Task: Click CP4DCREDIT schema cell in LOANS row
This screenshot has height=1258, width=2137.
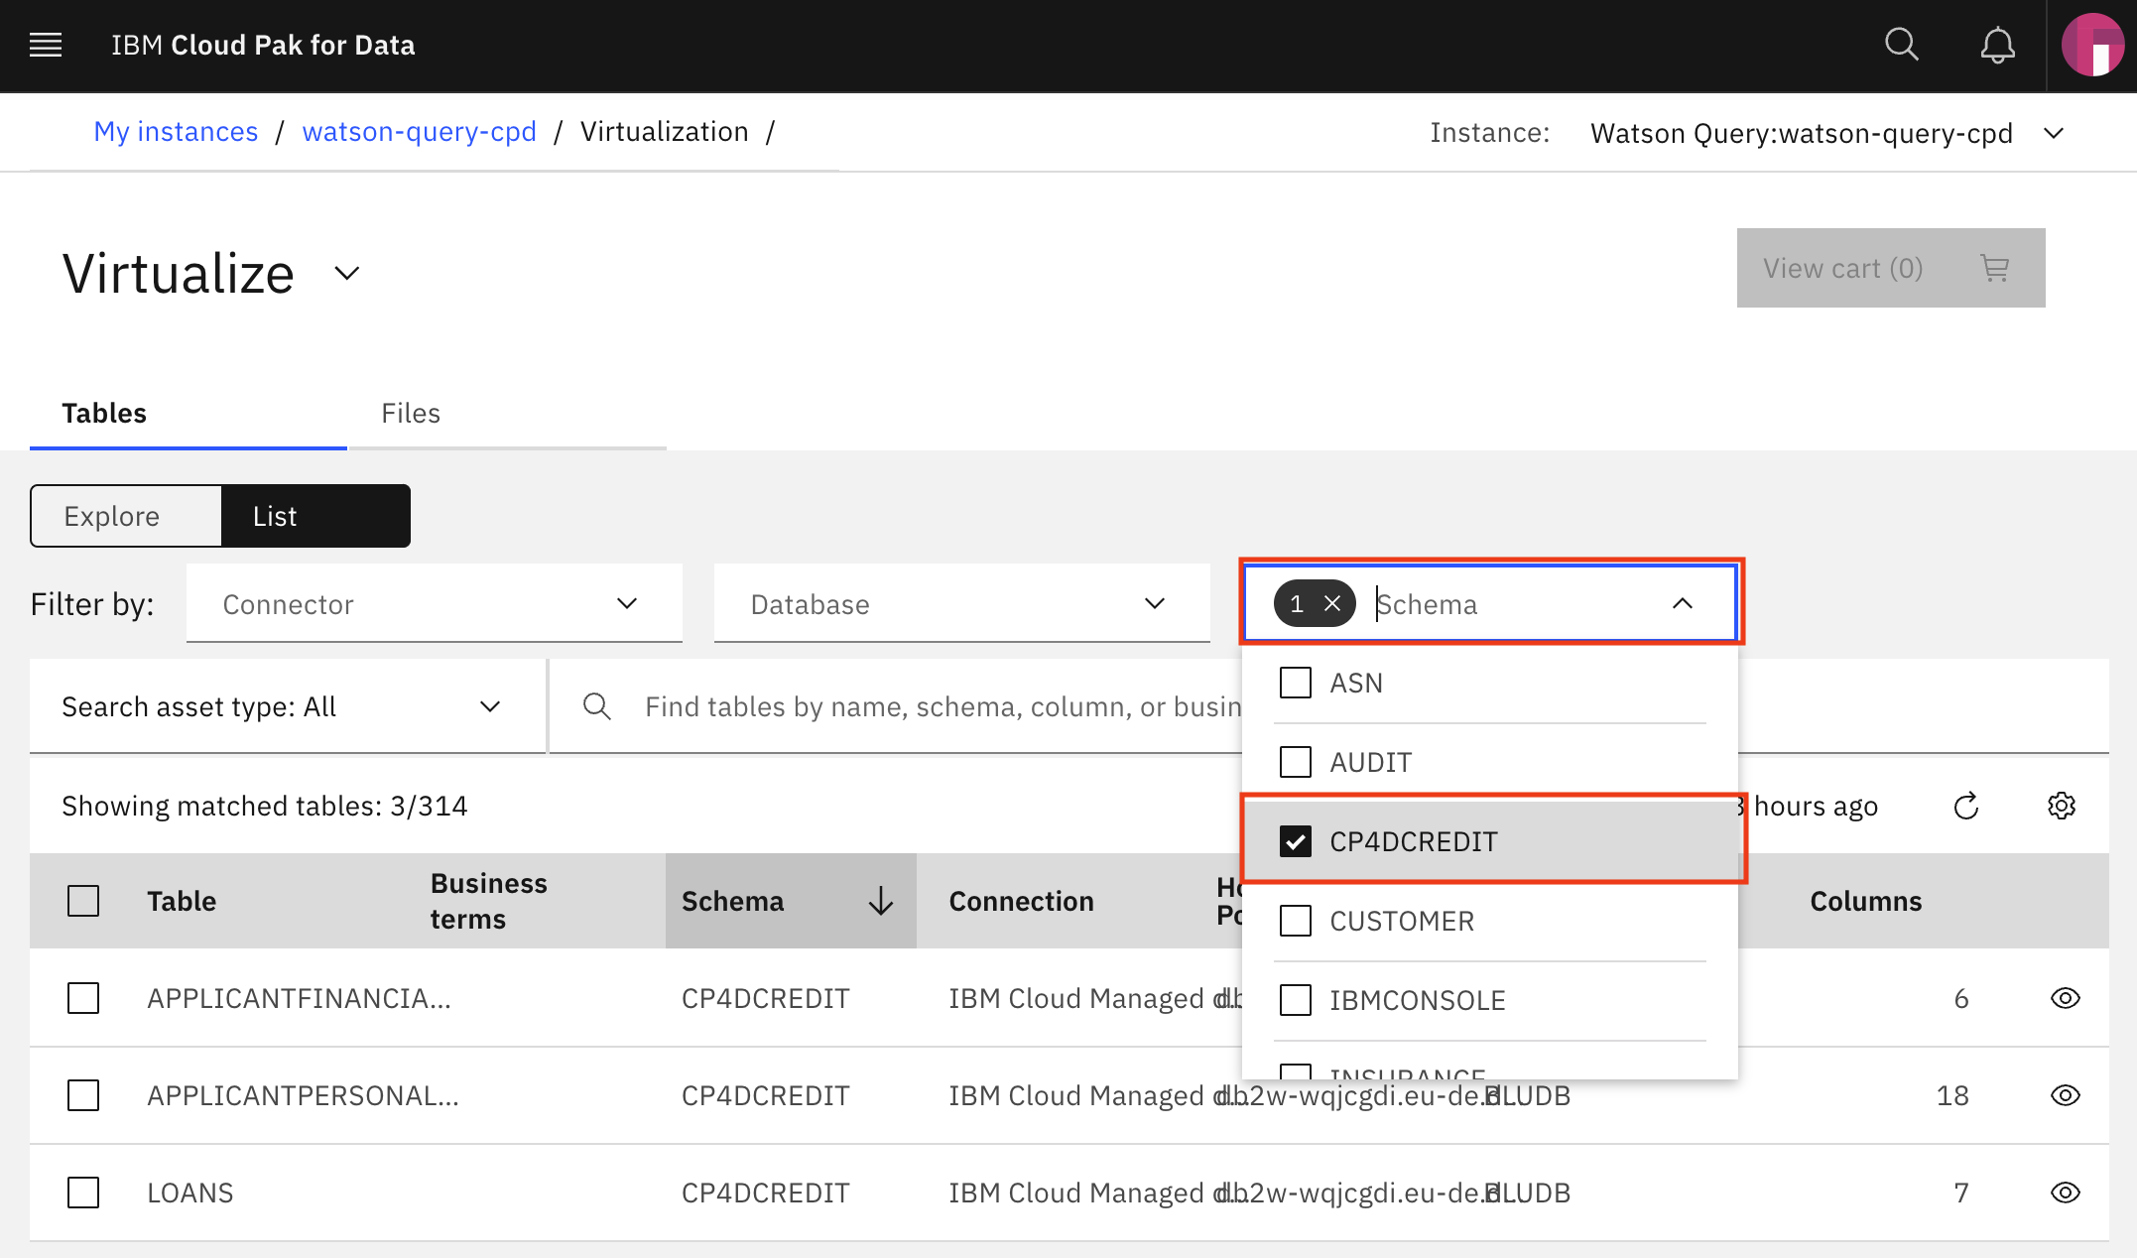Action: (x=765, y=1193)
